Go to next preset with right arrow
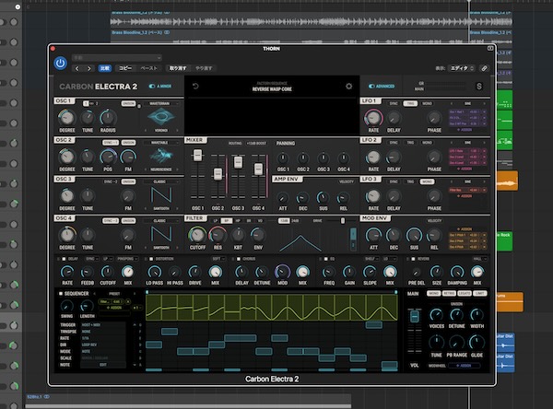This screenshot has width=553, height=409. 89,68
